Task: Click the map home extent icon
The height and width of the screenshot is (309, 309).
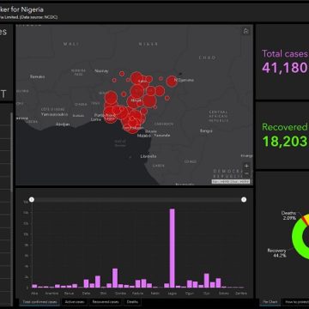Action: [x=245, y=31]
